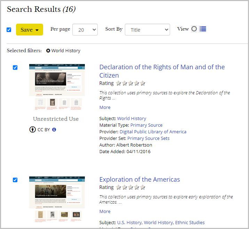The width and height of the screenshot is (249, 229).
Task: Click the Author: Albert Robertson text
Action: [126, 145]
